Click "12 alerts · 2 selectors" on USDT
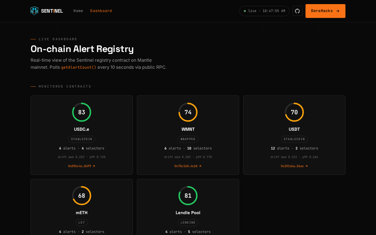Image resolution: width=376 pixels, height=235 pixels. [294, 148]
